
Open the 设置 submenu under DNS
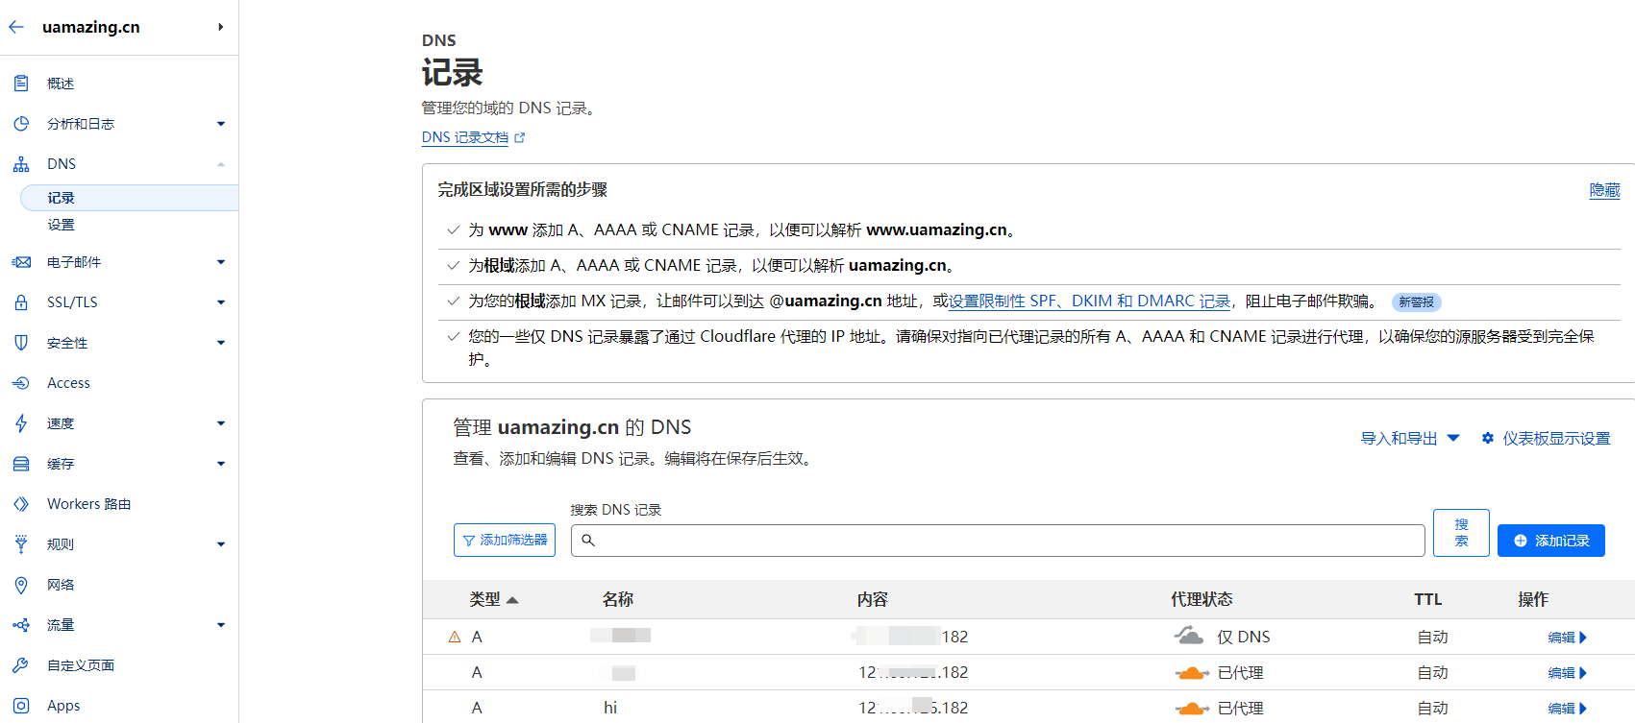(61, 225)
